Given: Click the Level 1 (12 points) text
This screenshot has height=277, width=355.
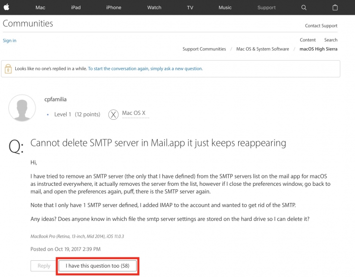Looking at the screenshot, I should click(x=77, y=114).
